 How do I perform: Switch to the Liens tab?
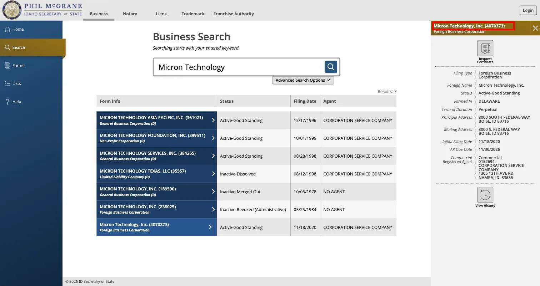point(161,14)
